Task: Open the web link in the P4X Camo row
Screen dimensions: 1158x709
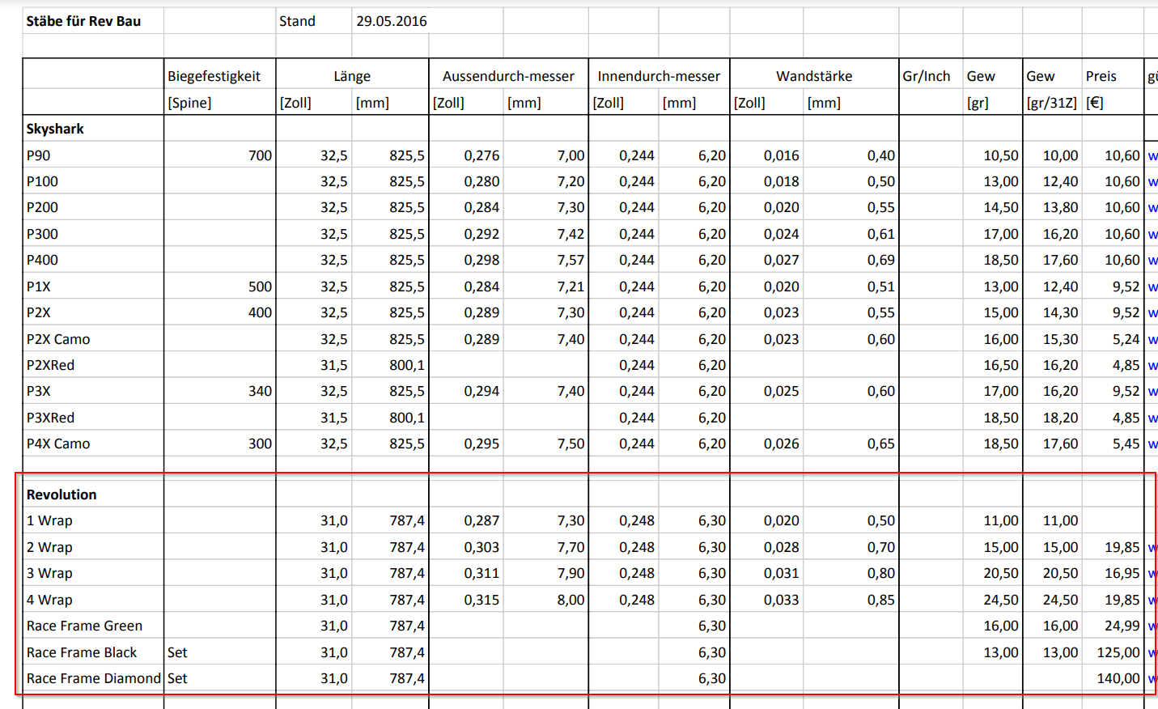Action: (x=1152, y=444)
